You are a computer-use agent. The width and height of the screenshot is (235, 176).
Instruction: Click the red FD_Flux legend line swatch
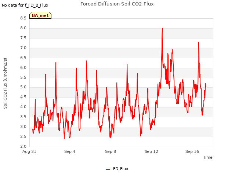(x=108, y=169)
